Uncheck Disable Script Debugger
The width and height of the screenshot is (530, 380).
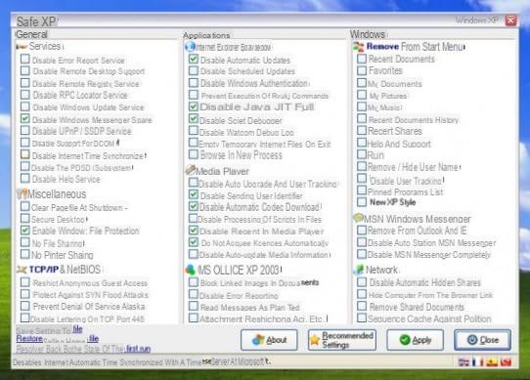point(194,118)
